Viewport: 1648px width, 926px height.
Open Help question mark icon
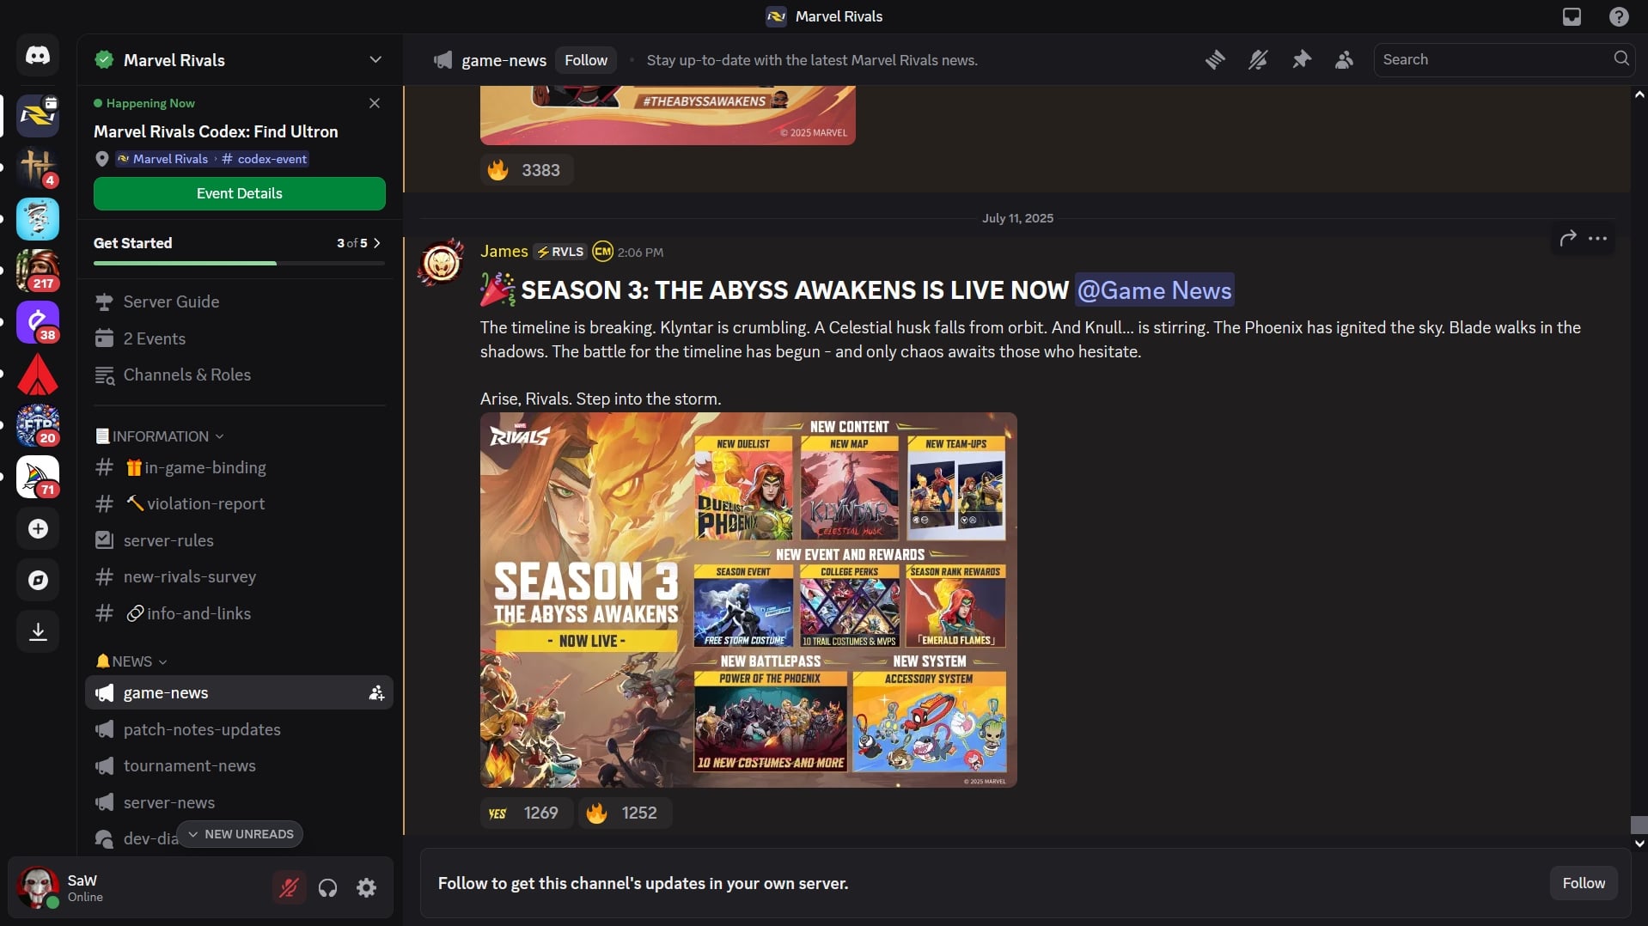point(1619,16)
